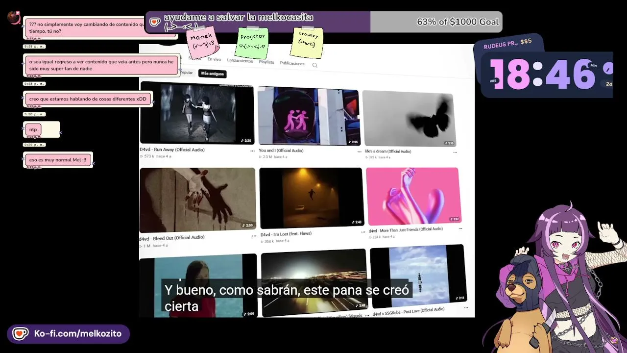Image resolution: width=627 pixels, height=353 pixels.
Task: Open options menu for Run Away video
Action: coord(252,151)
